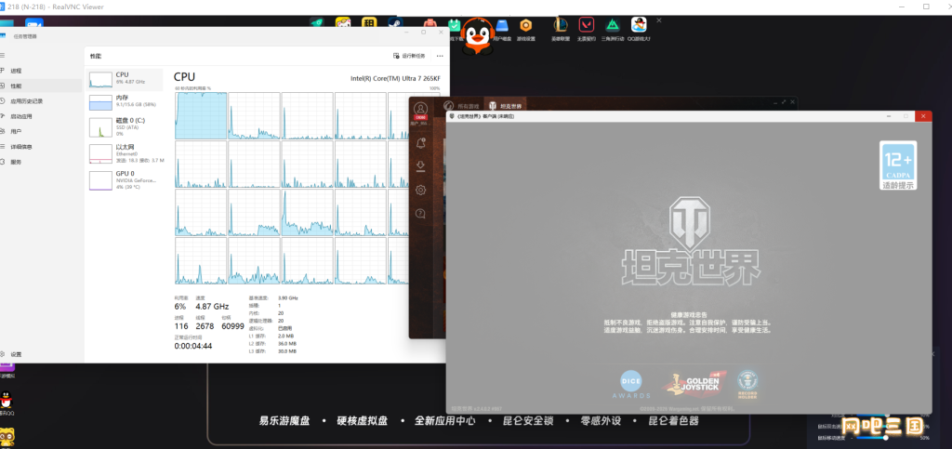Click the first CPU core graph

click(201, 115)
